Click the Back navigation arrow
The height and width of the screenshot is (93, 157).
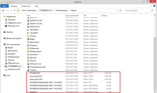(x=3, y=10)
